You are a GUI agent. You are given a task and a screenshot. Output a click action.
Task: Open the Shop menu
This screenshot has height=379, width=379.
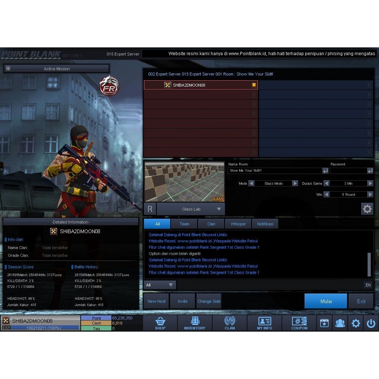160,323
